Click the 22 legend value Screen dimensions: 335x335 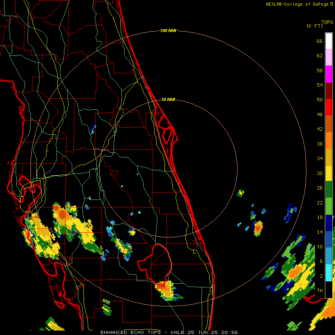pyautogui.click(x=320, y=202)
